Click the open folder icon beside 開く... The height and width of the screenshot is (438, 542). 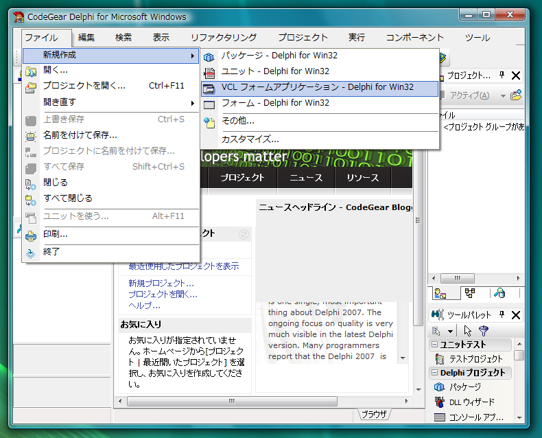(x=30, y=71)
